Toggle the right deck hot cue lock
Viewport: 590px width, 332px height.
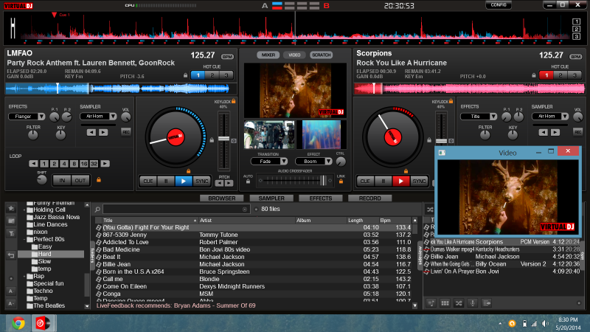coord(534,75)
